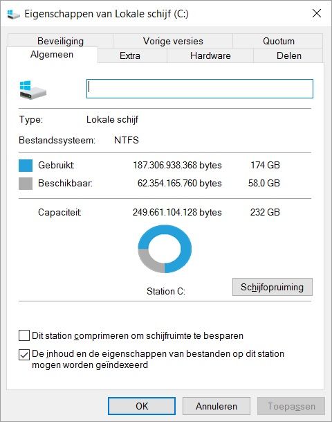Click the Schijfopruiming button
The width and height of the screenshot is (332, 422).
tap(273, 287)
